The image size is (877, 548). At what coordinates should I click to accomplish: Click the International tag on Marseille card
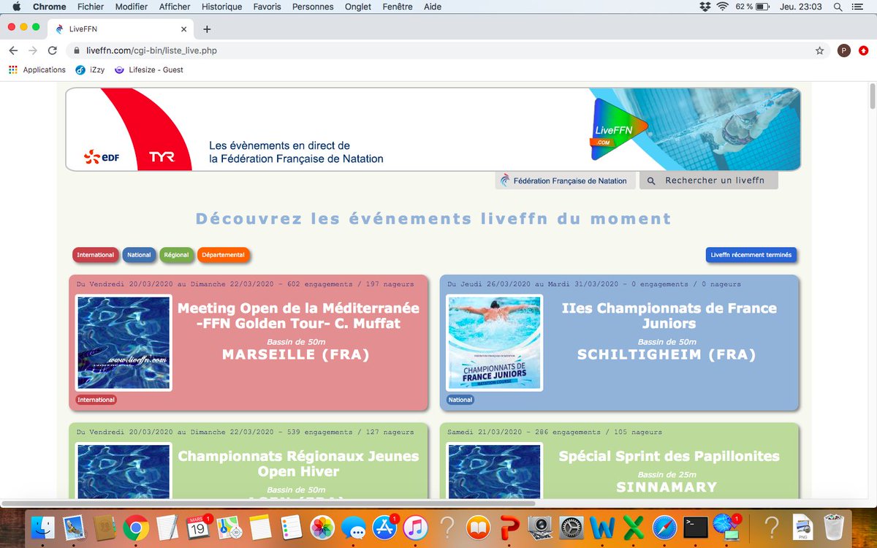click(96, 400)
